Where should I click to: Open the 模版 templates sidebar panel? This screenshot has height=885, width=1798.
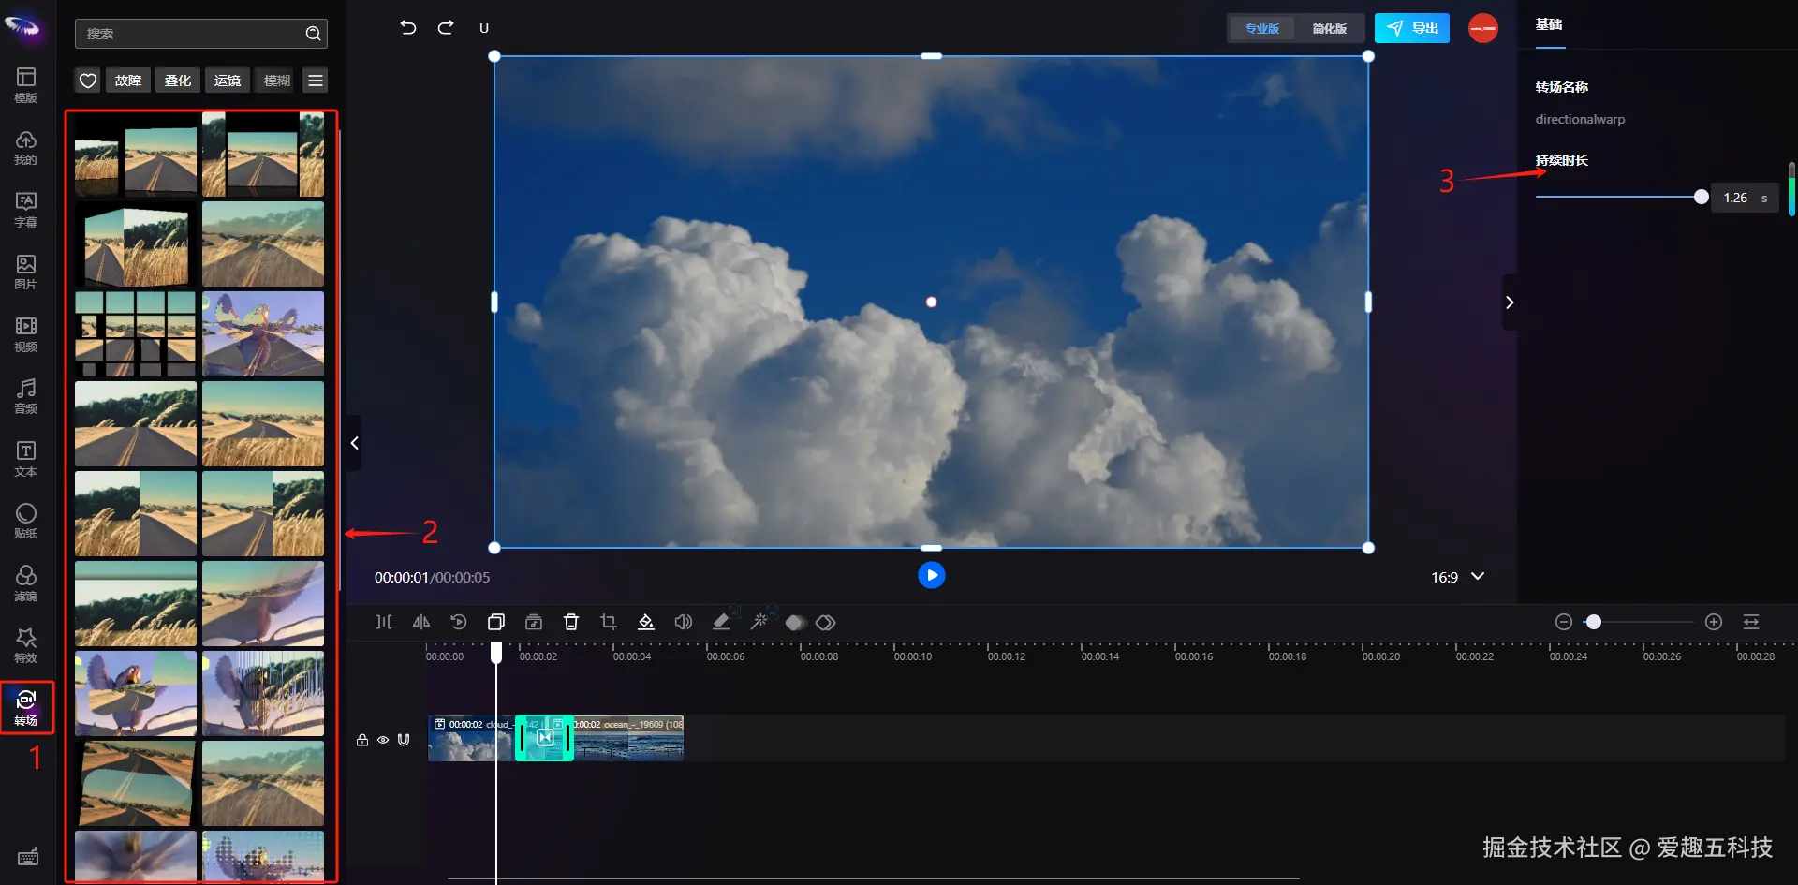[26, 84]
